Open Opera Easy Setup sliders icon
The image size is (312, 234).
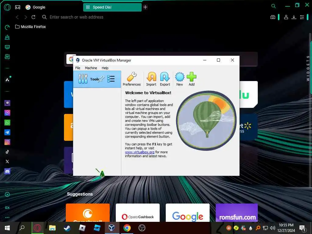pos(302,17)
